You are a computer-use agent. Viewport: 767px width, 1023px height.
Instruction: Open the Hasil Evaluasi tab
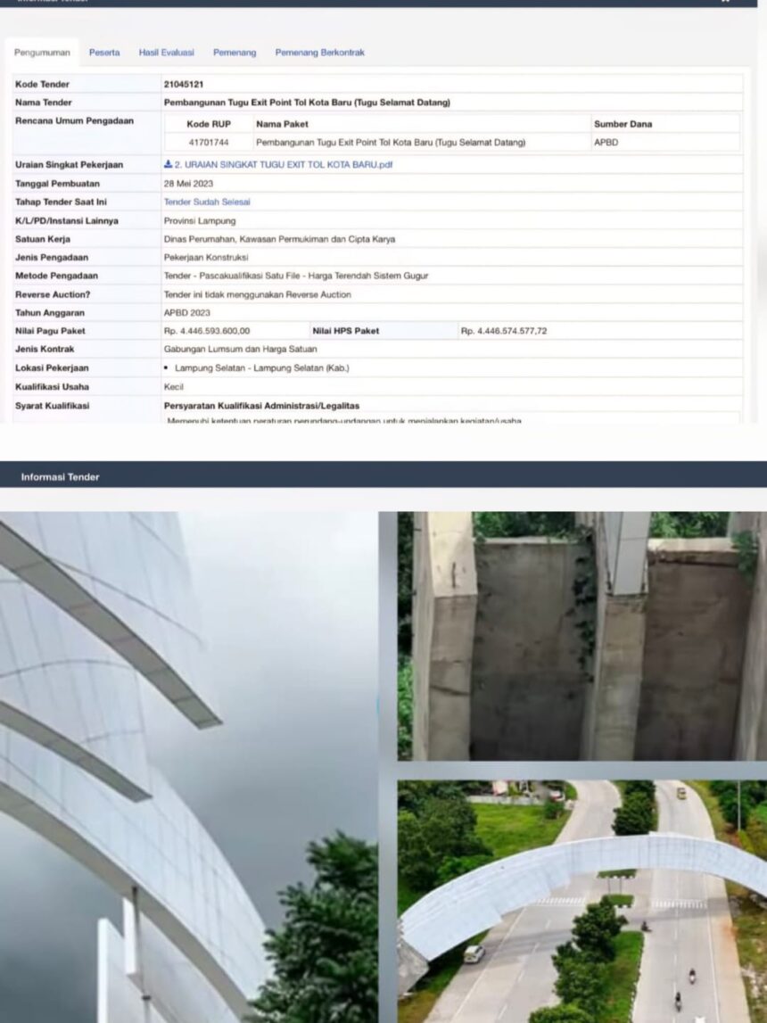[x=166, y=53]
